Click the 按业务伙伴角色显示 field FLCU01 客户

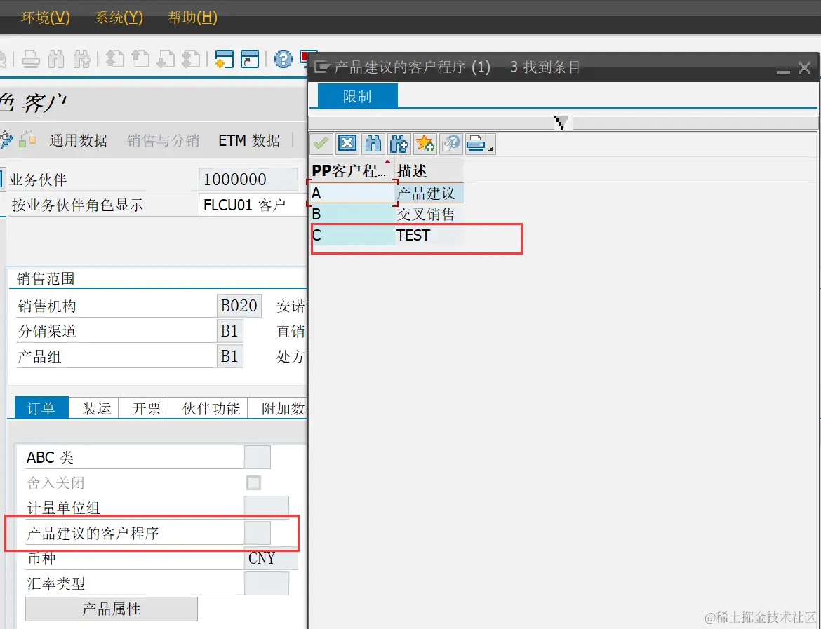253,205
